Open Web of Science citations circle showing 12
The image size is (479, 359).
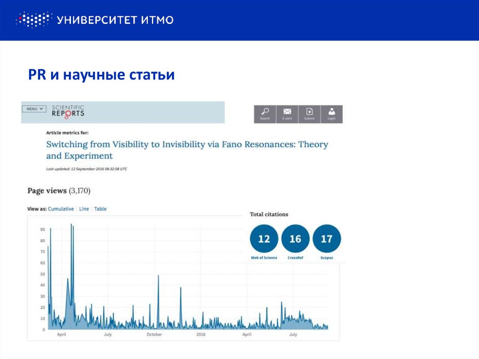coord(264,239)
